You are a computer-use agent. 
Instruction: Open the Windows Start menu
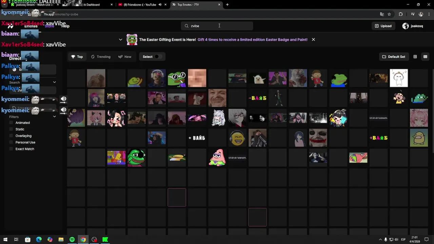[5, 240]
